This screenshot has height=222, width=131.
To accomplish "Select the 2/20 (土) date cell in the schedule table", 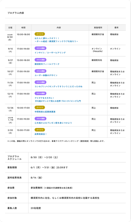I will [x=10, y=132].
